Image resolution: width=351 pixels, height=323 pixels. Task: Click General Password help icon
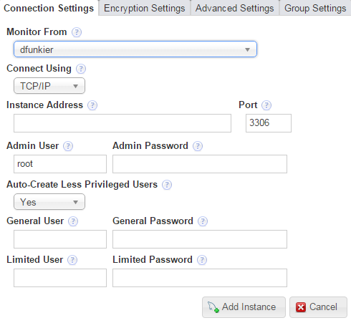pos(203,221)
